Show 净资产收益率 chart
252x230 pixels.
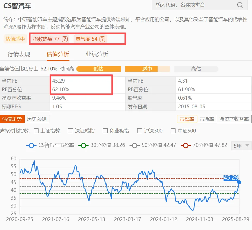pos(234,119)
